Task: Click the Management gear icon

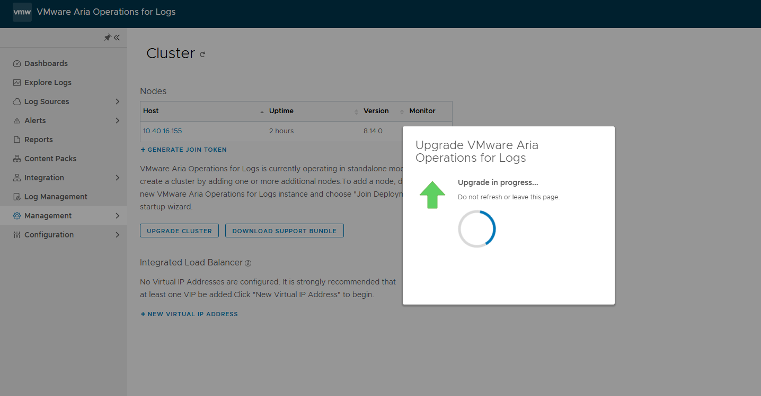Action: click(17, 216)
